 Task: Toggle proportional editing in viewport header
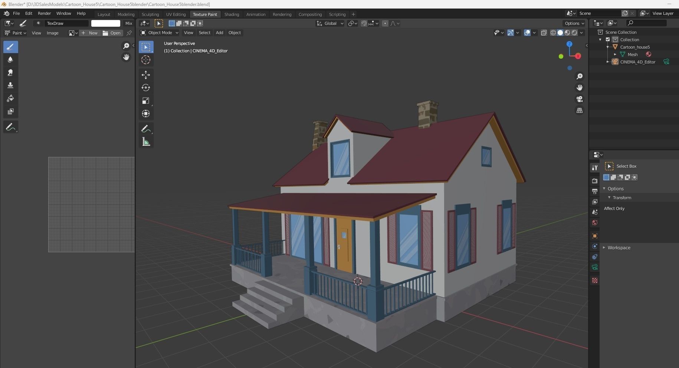(x=385, y=23)
